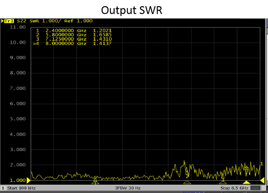Click marker 3 readout row 7.1250000 GHz
Screen dimensions: 268x193
(x=74, y=39)
